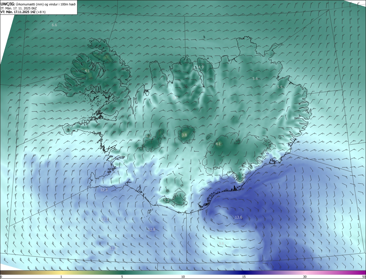Image resolution: width=366 pixels, height=279 pixels.
Task: Click the 6.6 value label offshore northwest
Action: coord(54,25)
